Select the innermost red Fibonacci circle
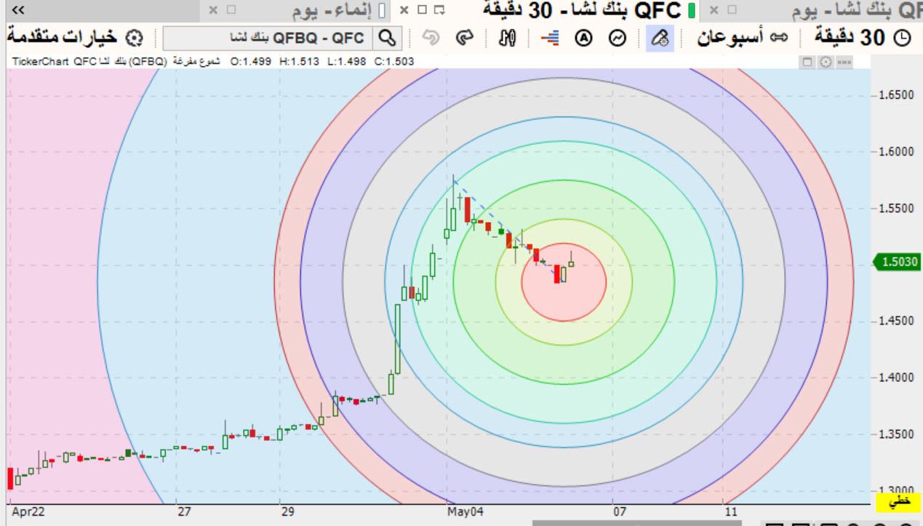 (564, 282)
